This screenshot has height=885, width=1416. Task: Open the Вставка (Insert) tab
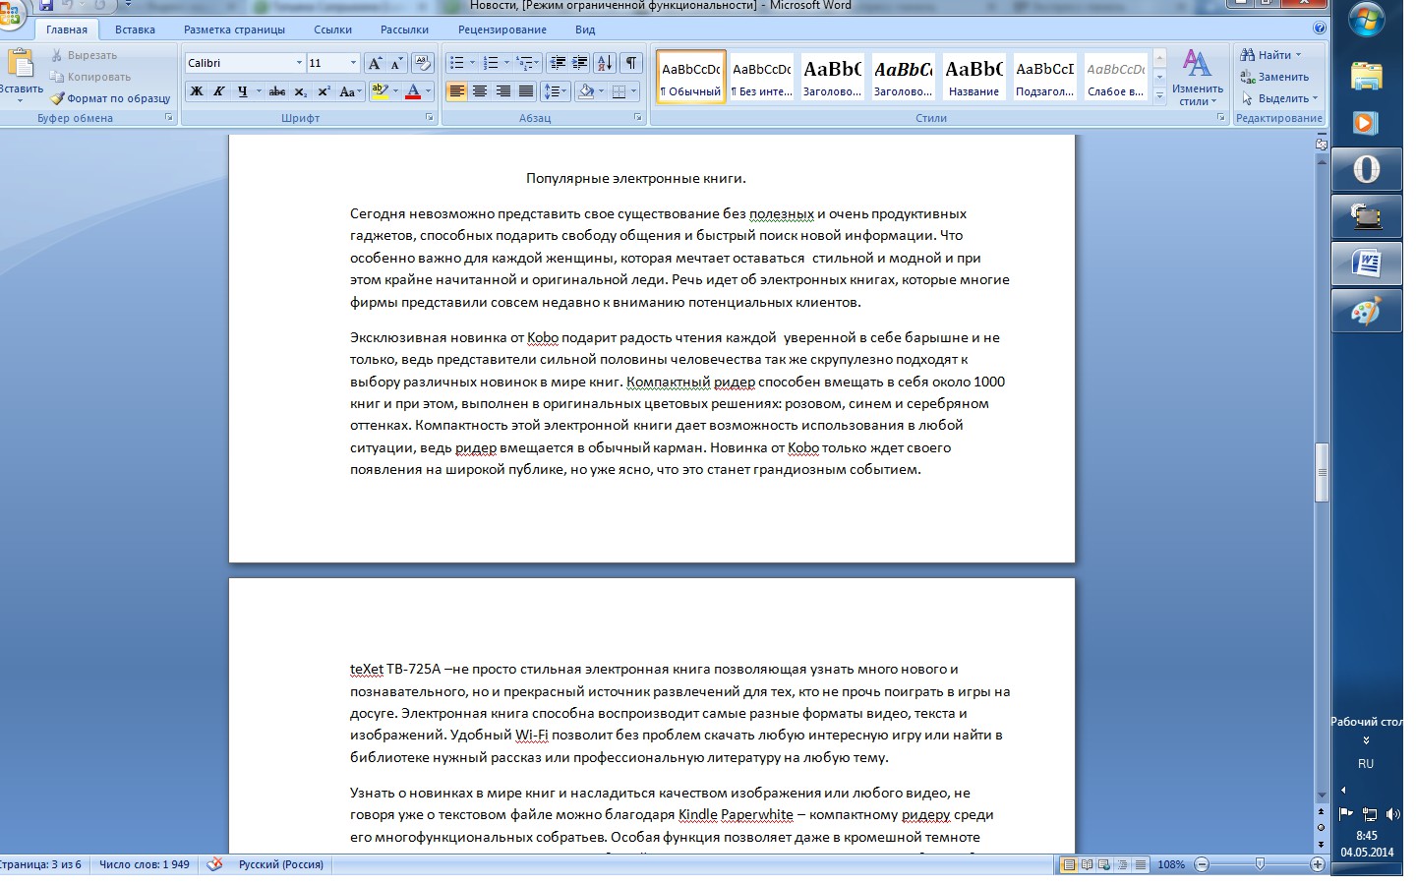[135, 29]
